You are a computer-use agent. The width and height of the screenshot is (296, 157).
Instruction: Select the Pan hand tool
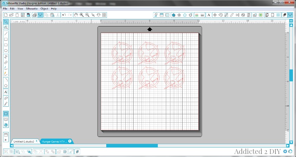(76, 15)
